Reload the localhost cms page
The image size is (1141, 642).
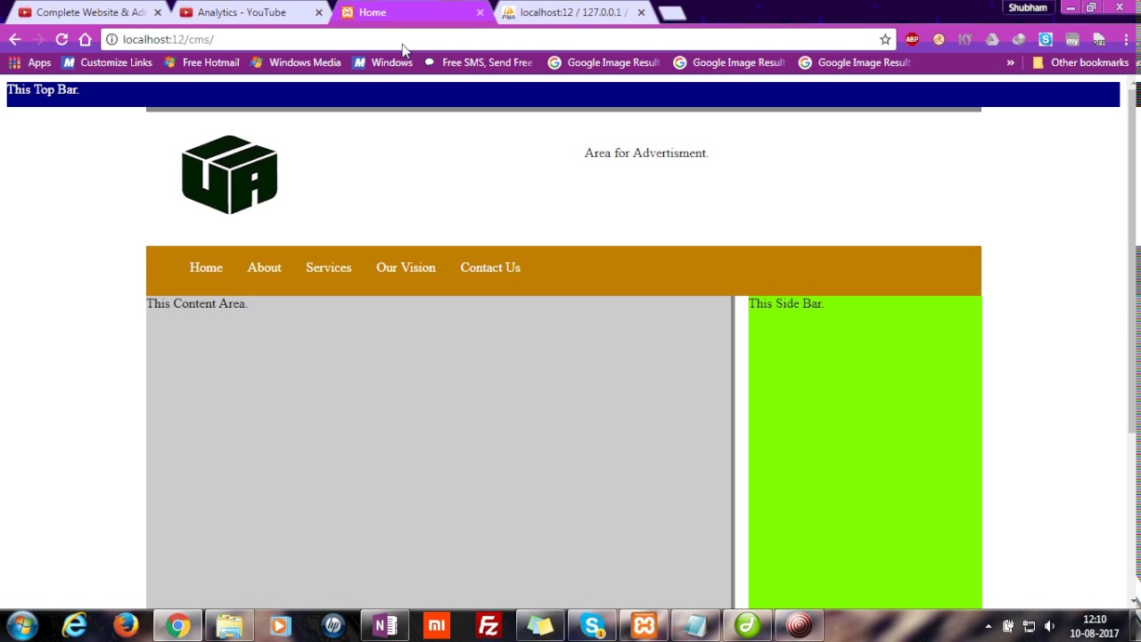[62, 39]
